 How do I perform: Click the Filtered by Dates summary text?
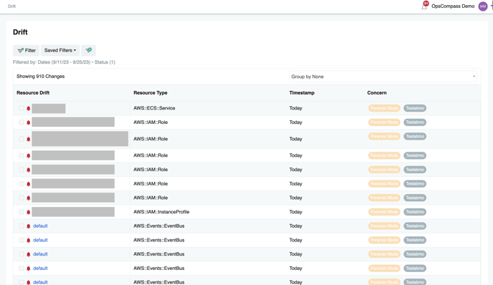(64, 62)
